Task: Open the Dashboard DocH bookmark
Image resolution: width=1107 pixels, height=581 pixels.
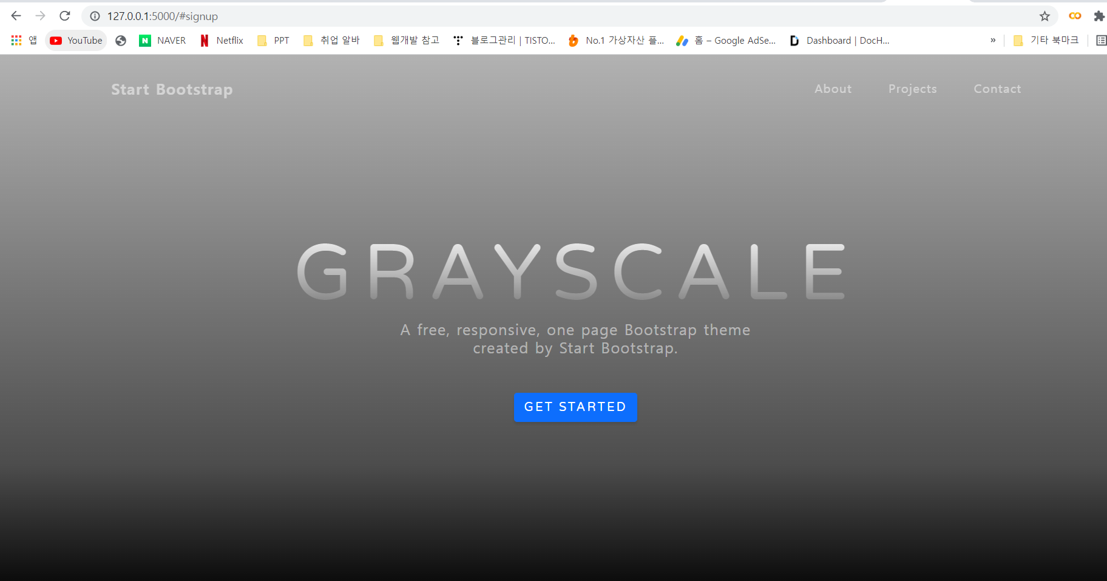Action: coord(839,40)
